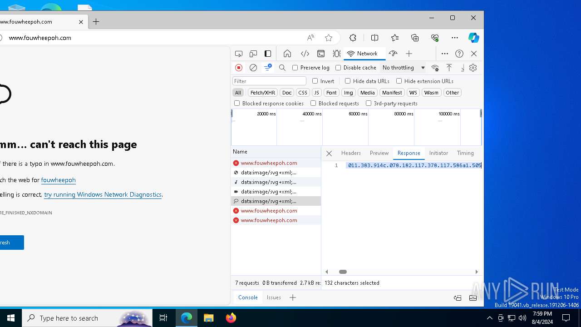The width and height of the screenshot is (581, 327).
Task: Open the Console tool icon
Action: pyautogui.click(x=321, y=54)
